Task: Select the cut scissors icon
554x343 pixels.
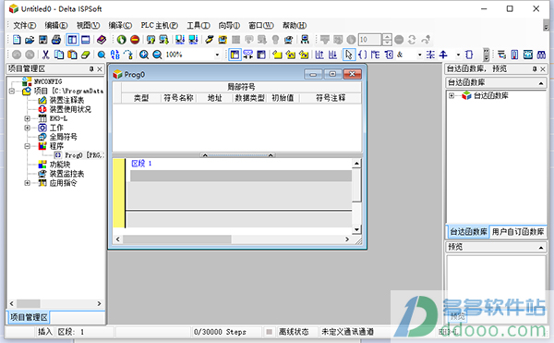Action: 45,55
